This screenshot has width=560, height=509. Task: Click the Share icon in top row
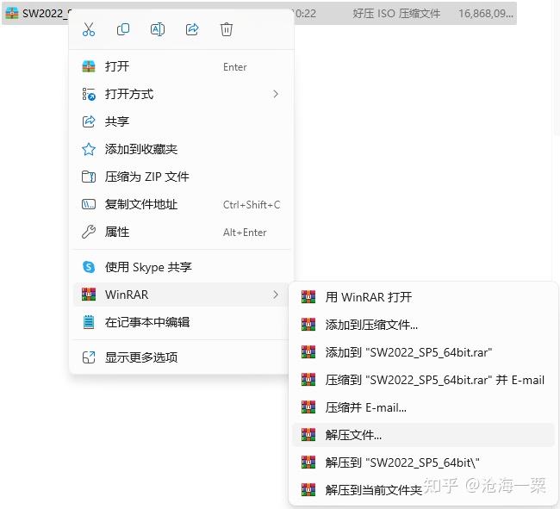(192, 29)
